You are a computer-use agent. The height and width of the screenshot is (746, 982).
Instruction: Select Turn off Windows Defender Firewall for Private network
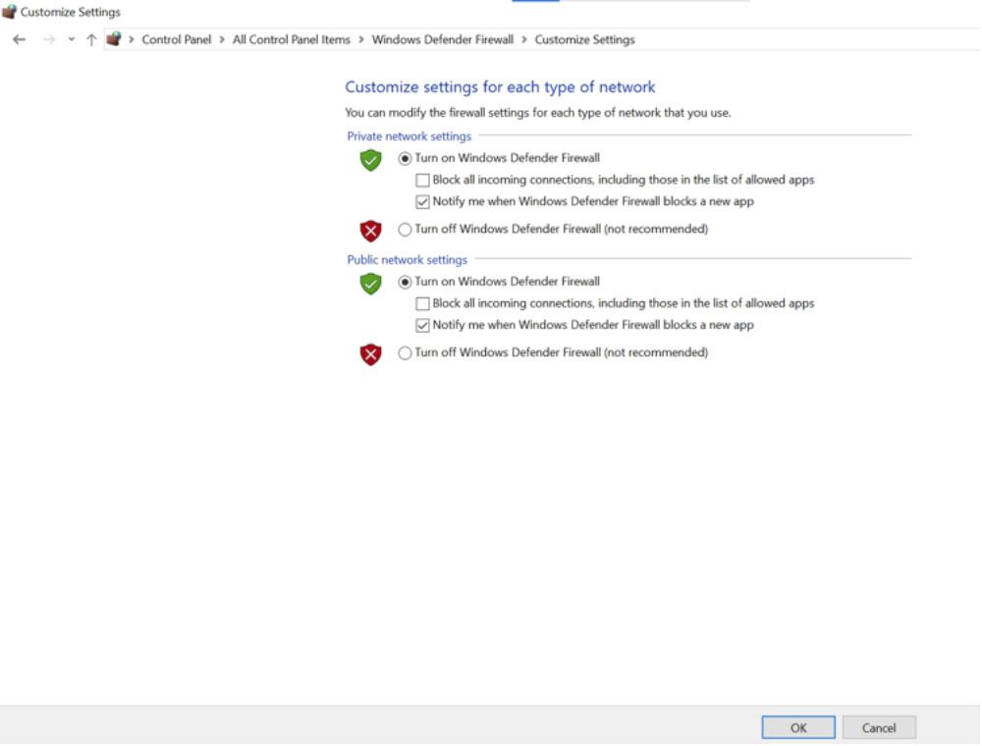tap(405, 230)
